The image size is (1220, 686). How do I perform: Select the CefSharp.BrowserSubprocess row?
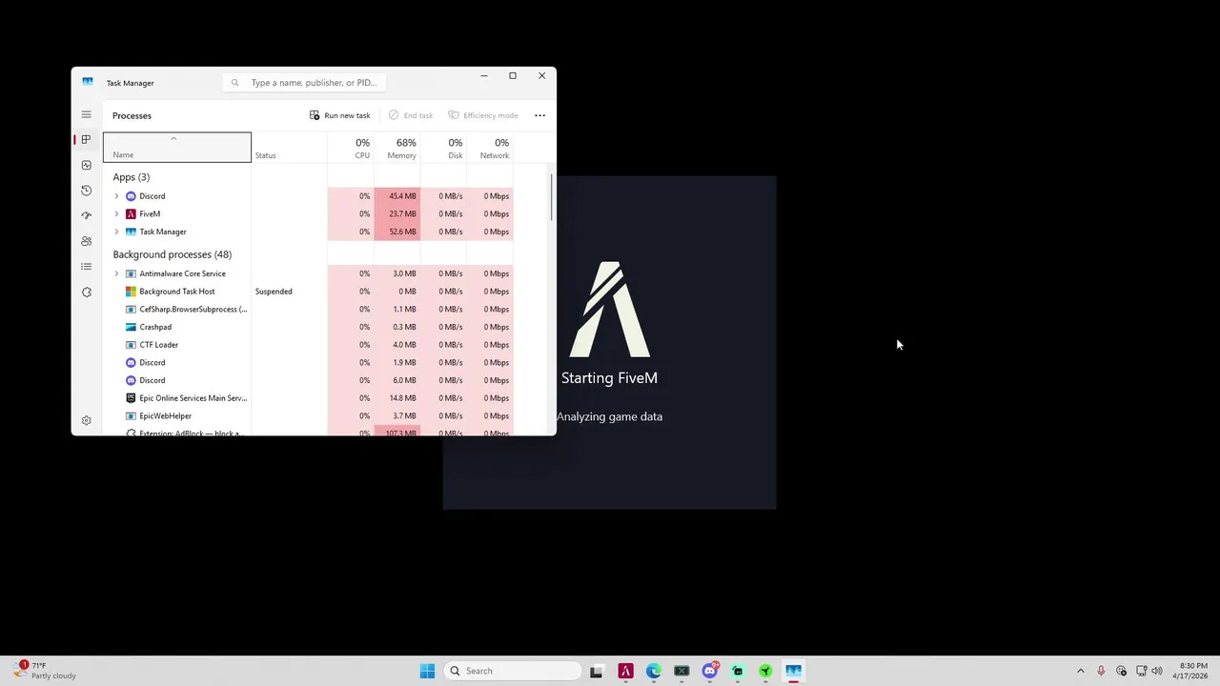click(x=309, y=310)
